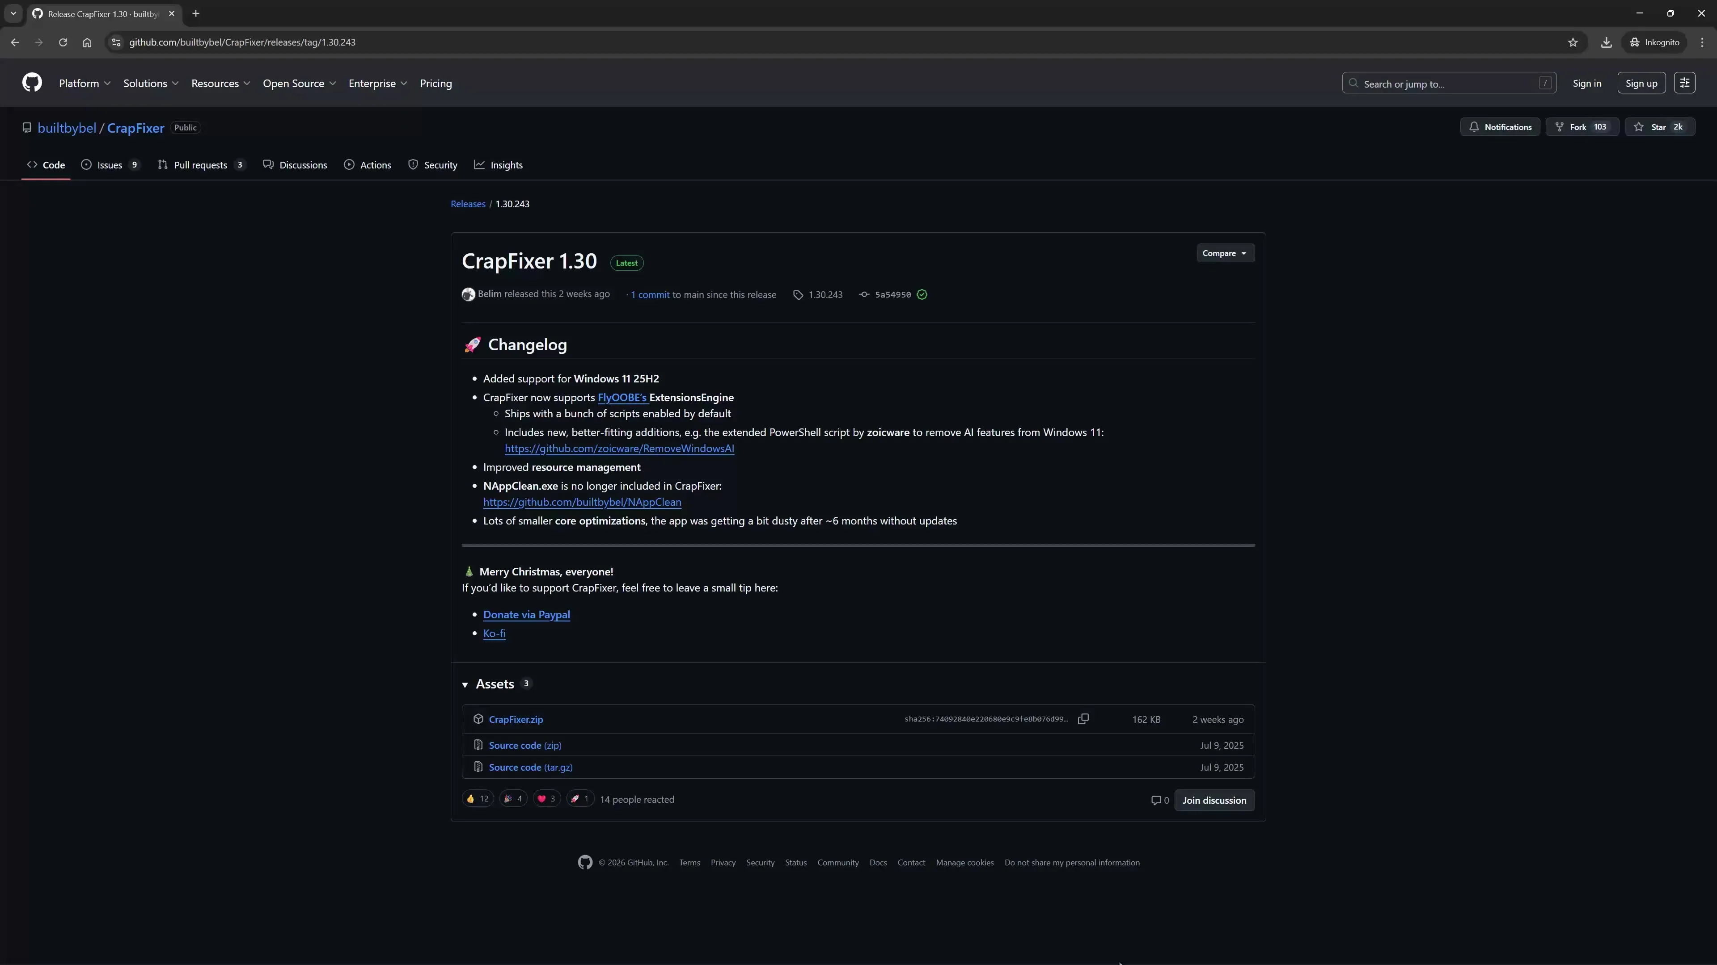This screenshot has width=1717, height=965.
Task: Open the browser downloads icon
Action: click(1607, 42)
